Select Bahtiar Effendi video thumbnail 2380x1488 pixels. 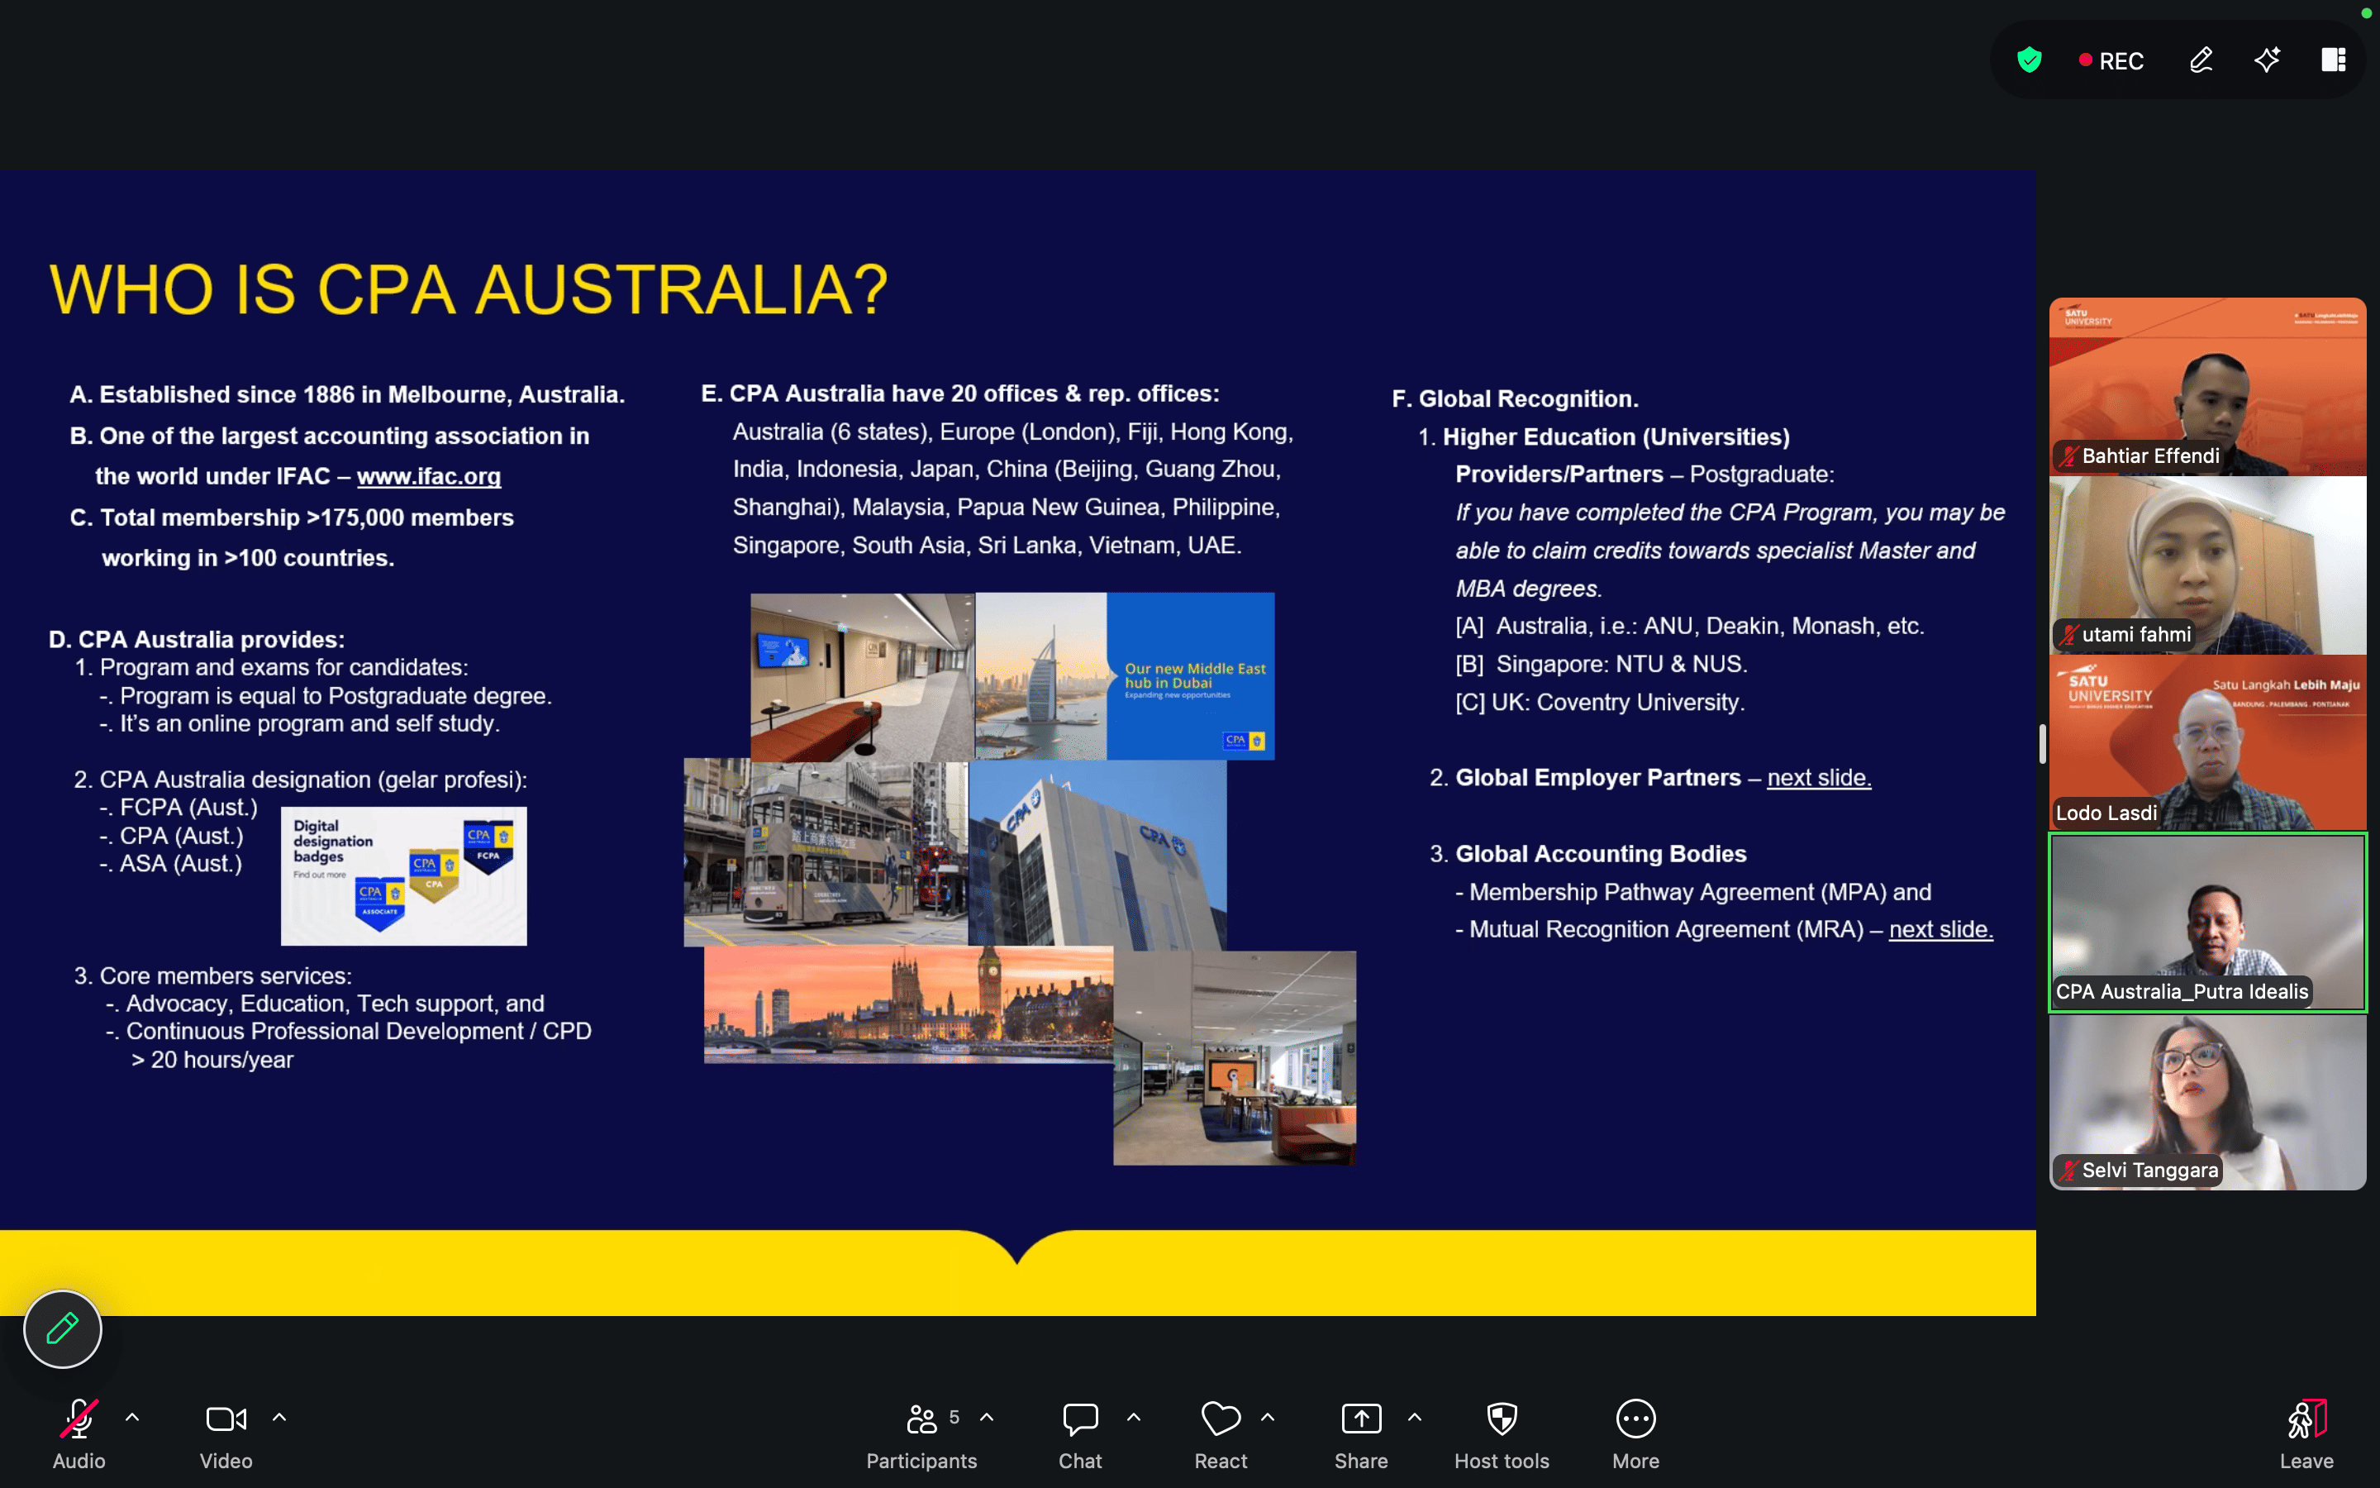coord(2208,386)
